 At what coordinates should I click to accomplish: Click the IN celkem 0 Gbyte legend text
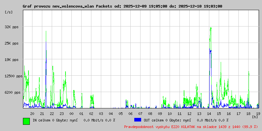(74, 120)
